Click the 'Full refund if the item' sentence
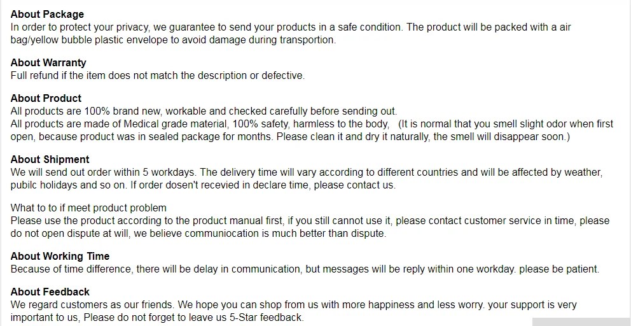The height and width of the screenshot is (326, 631). click(x=158, y=76)
